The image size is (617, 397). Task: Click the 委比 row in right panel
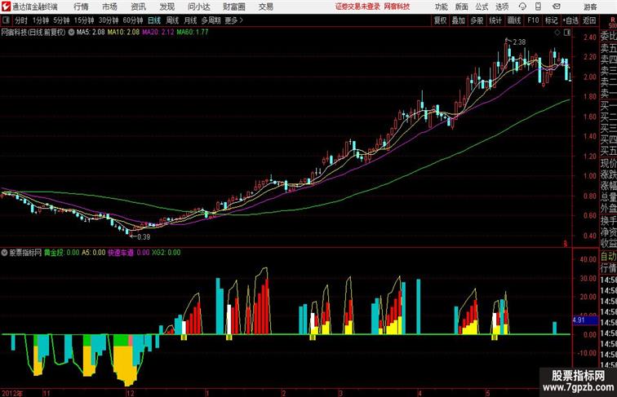pyautogui.click(x=608, y=36)
